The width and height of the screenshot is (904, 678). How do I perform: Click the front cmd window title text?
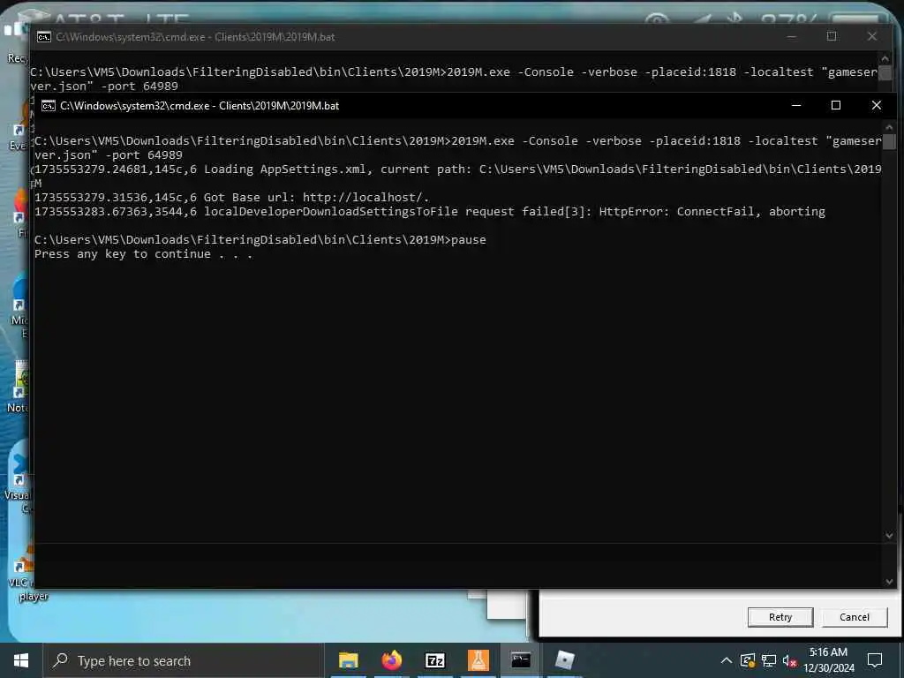[200, 106]
